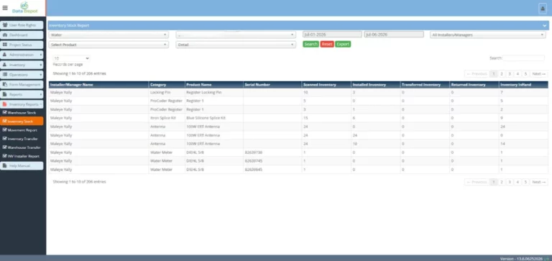This screenshot has height=261, width=552.
Task: Click the Reports document icon
Action: point(5,94)
